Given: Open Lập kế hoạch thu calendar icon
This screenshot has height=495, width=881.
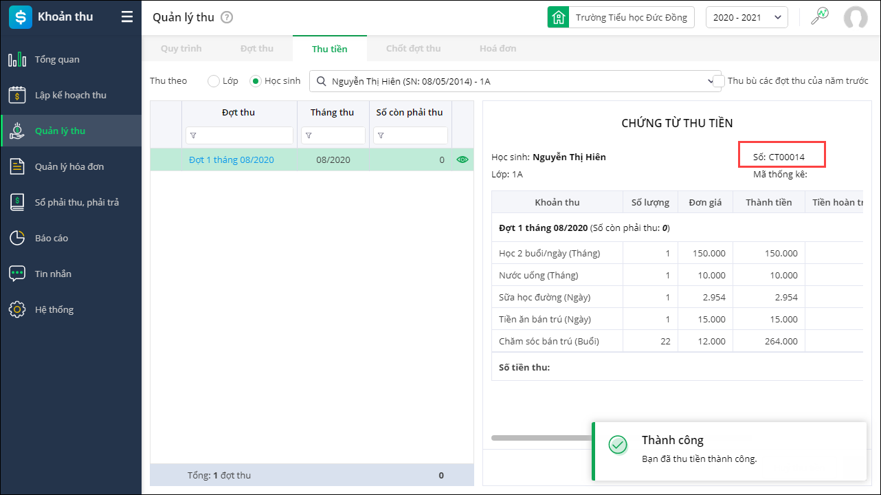Looking at the screenshot, I should 17,96.
